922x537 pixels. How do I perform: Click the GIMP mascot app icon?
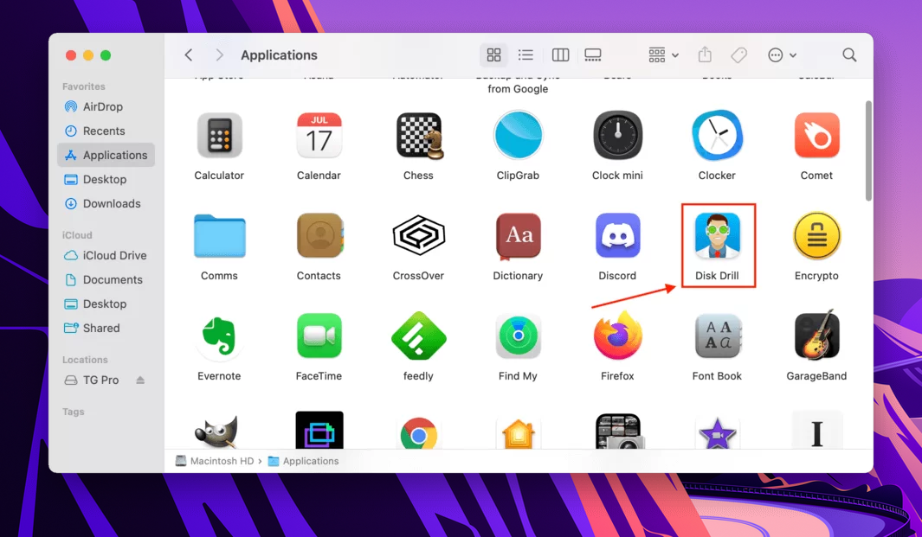[216, 432]
